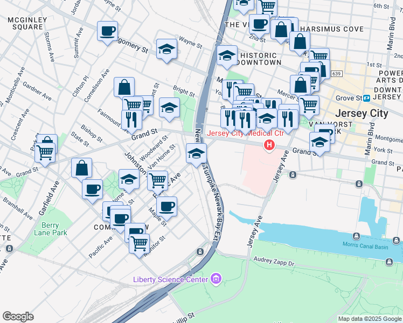The height and width of the screenshot is (323, 403).
Task: Click the ferry icon right of Morris Canal Basin label
Action: (x=396, y=241)
